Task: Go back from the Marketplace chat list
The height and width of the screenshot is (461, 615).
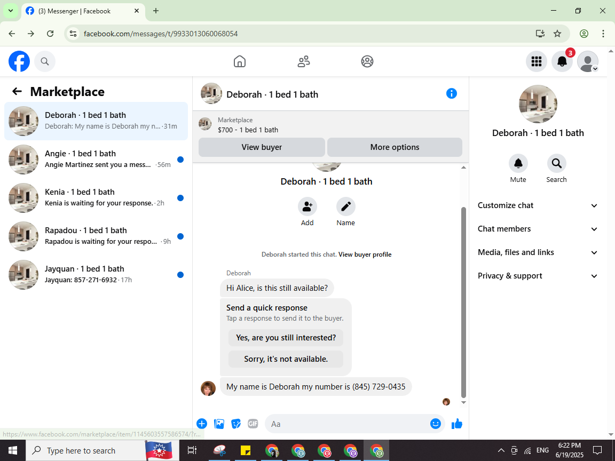Action: pyautogui.click(x=17, y=91)
